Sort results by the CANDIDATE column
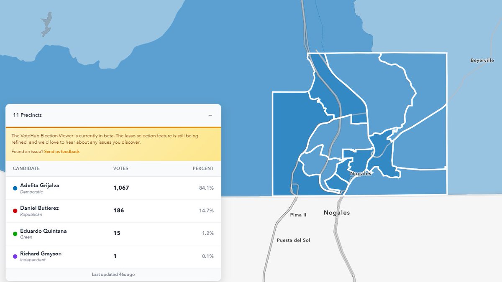The width and height of the screenshot is (502, 282). (26, 168)
